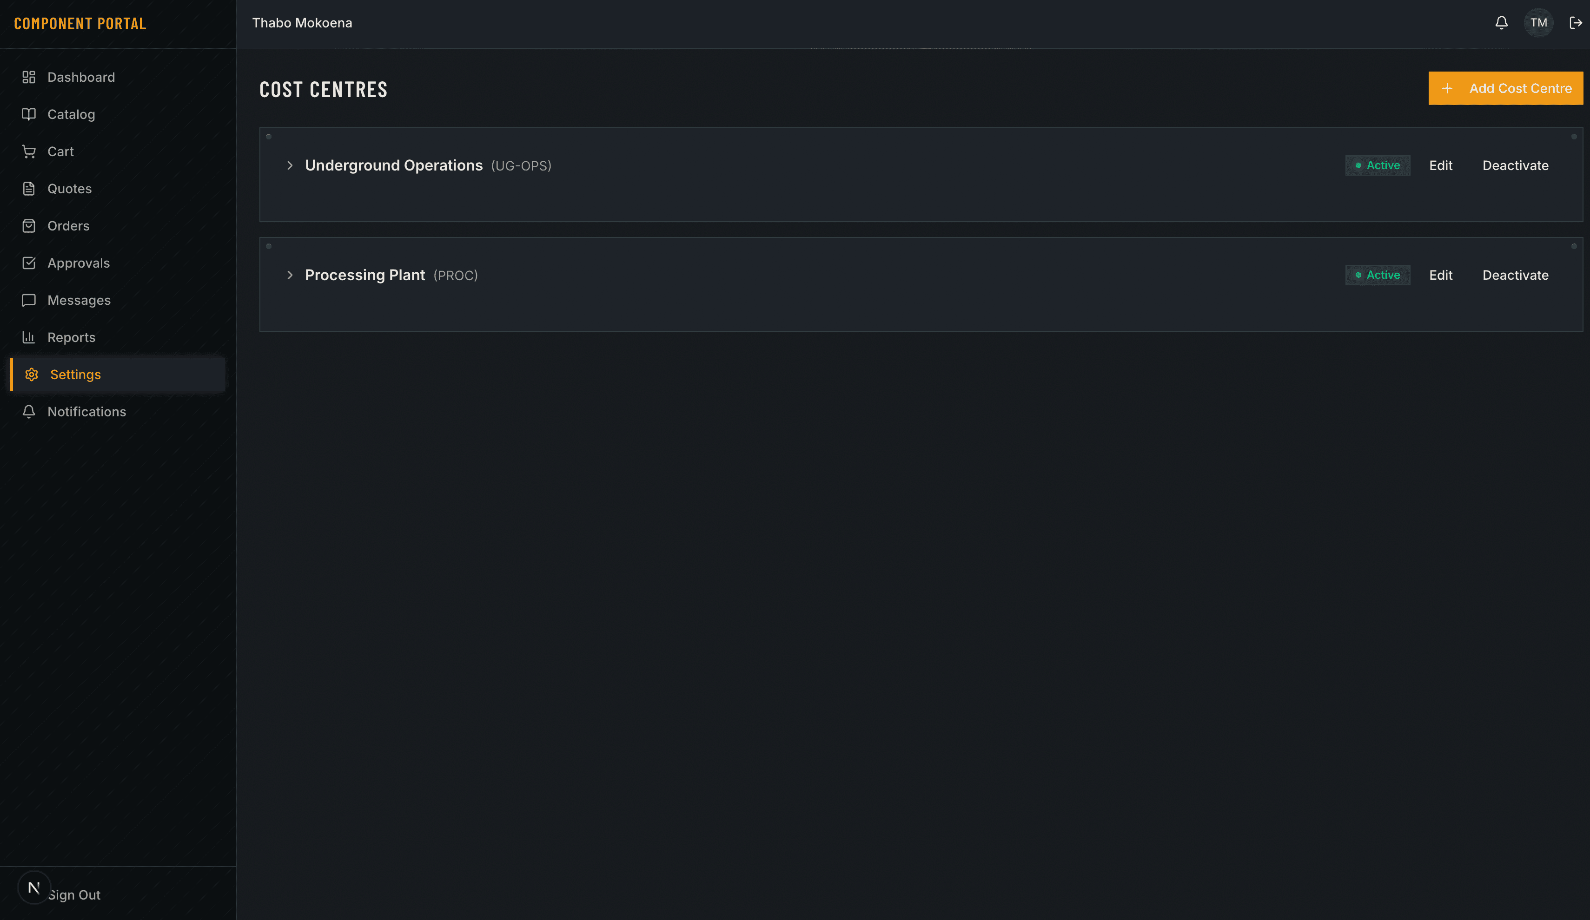Open the Approvals checkmark icon
This screenshot has height=920, width=1590.
[29, 263]
